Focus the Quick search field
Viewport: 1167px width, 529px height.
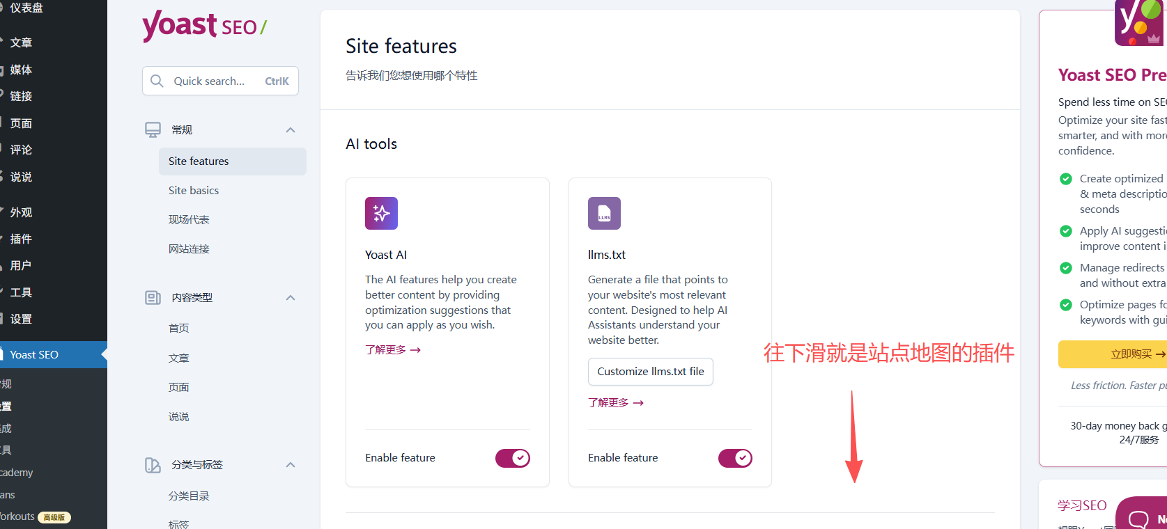tap(220, 81)
